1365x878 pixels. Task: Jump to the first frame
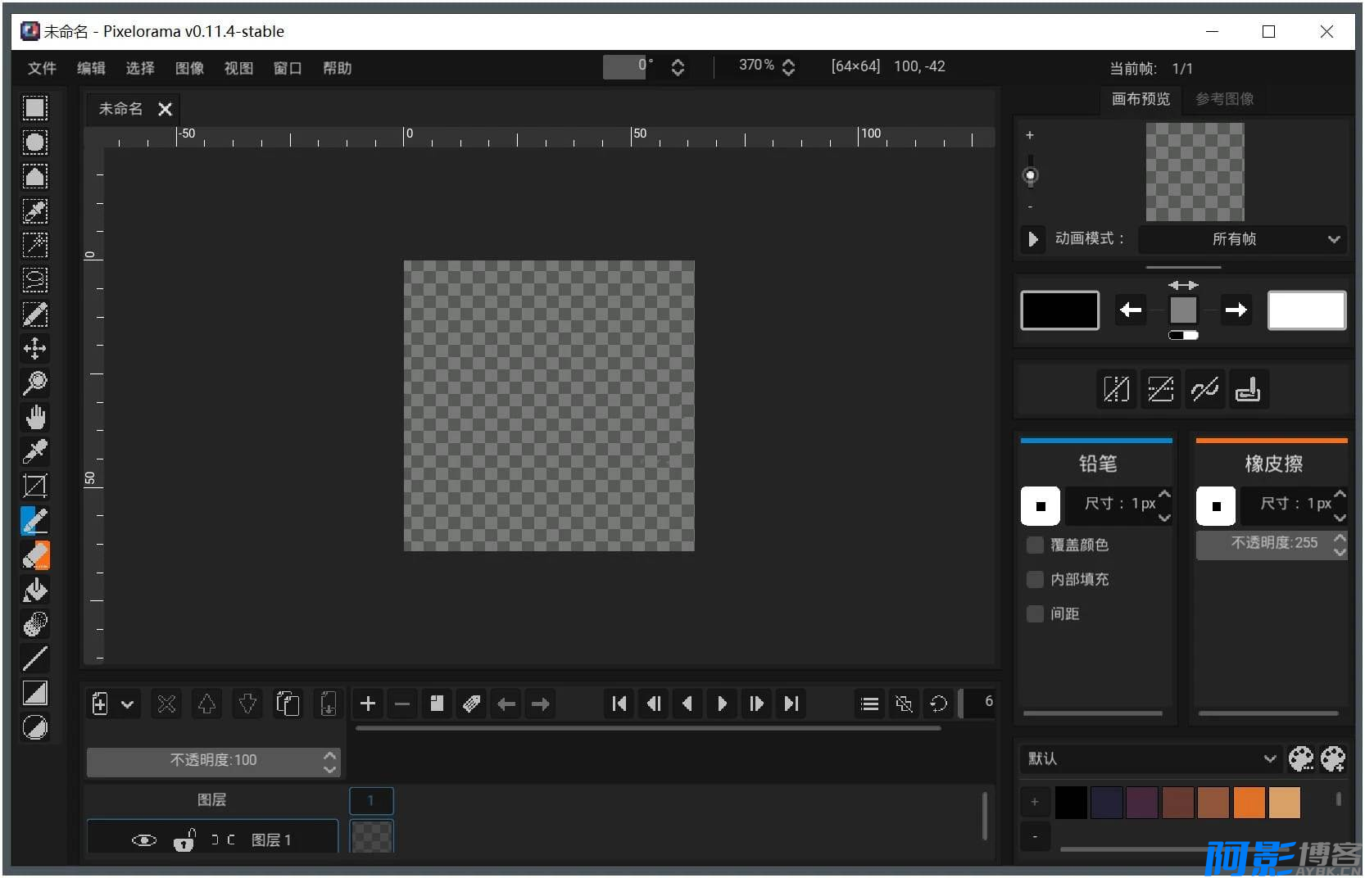(x=619, y=704)
